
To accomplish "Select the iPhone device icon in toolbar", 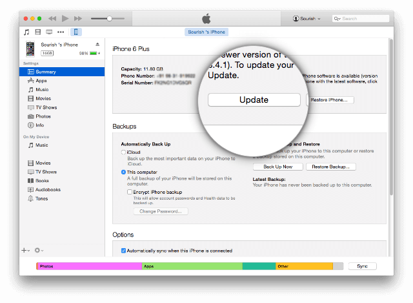I will 76,32.
